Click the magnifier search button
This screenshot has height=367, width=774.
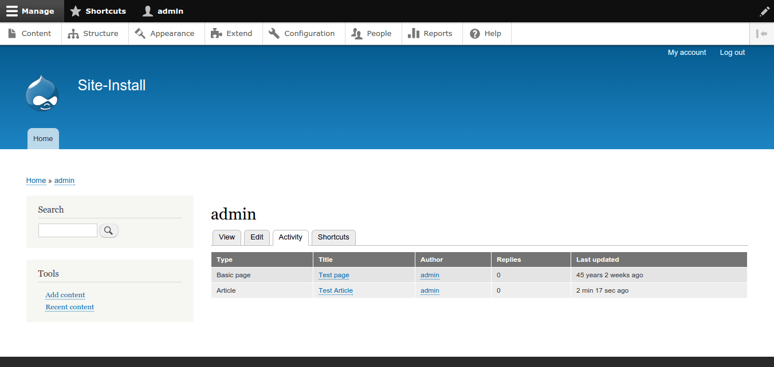pos(109,230)
